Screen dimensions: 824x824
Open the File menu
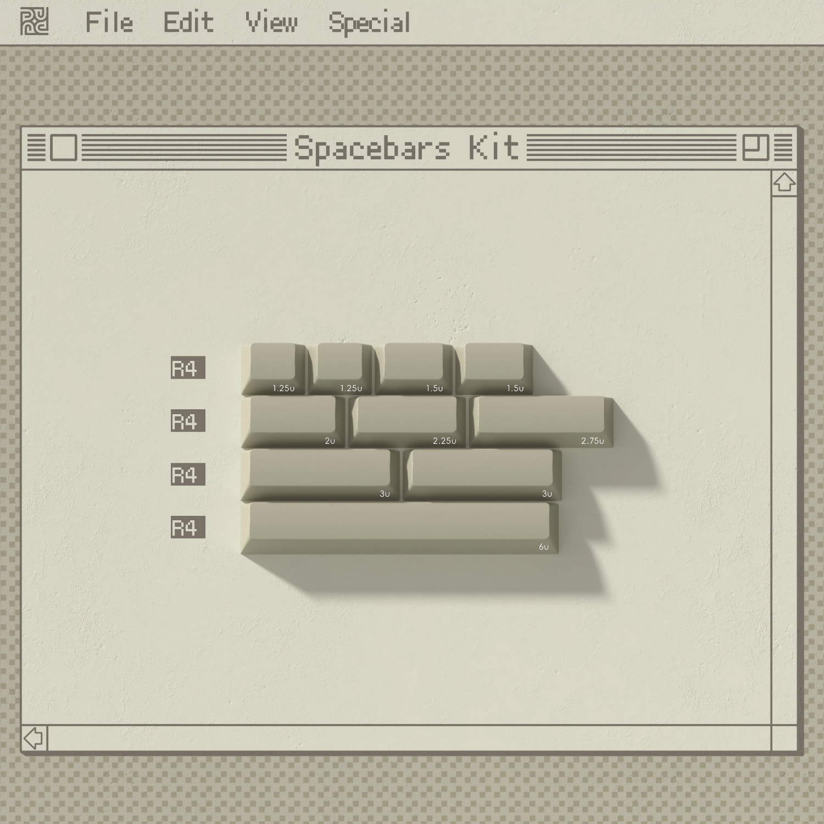pyautogui.click(x=109, y=23)
